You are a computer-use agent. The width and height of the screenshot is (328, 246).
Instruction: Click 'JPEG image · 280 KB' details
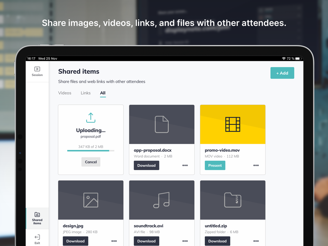pos(80,232)
